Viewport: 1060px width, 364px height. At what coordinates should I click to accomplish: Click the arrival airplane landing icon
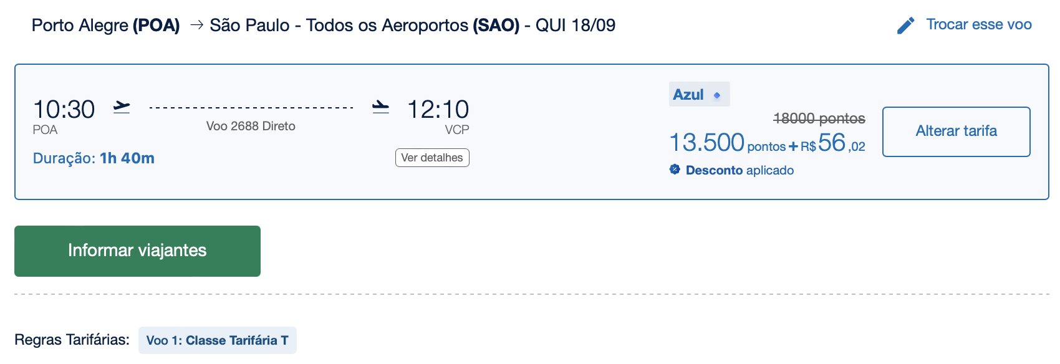tap(380, 107)
